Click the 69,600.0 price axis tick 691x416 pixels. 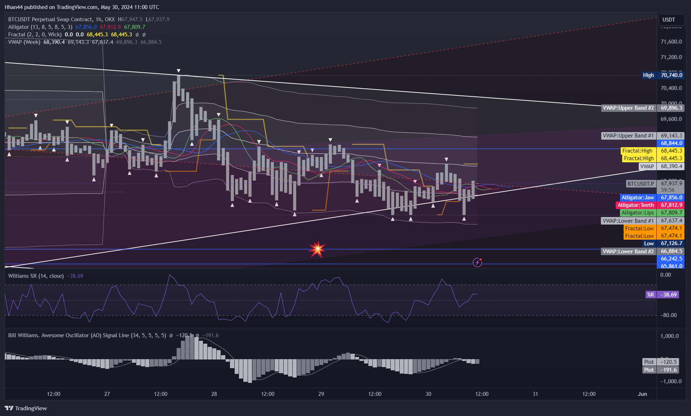click(671, 119)
